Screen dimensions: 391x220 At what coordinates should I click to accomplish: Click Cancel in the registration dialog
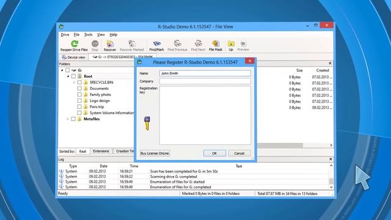[x=239, y=153]
